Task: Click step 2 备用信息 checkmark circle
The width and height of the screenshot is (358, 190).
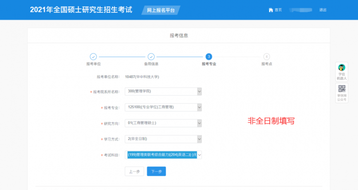Action: [151, 57]
